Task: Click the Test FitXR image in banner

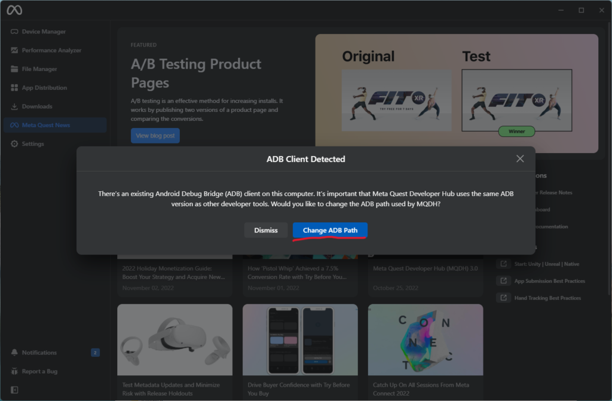Action: tap(517, 100)
